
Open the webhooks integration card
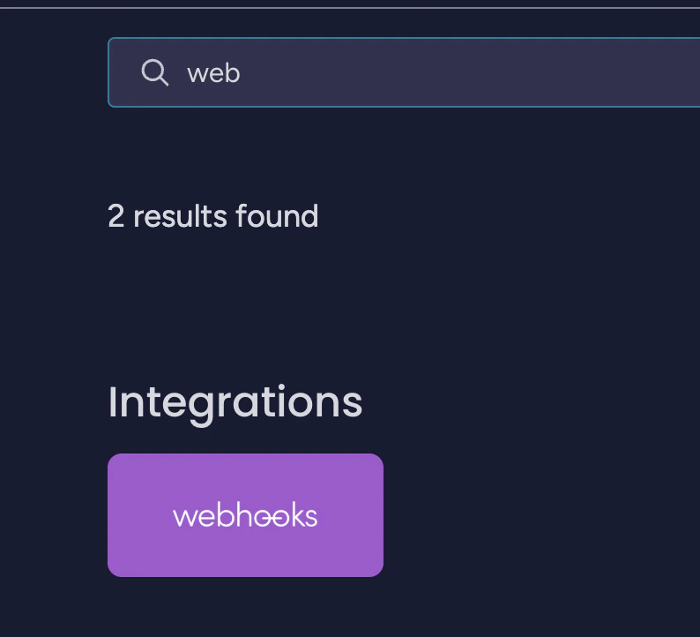[245, 515]
